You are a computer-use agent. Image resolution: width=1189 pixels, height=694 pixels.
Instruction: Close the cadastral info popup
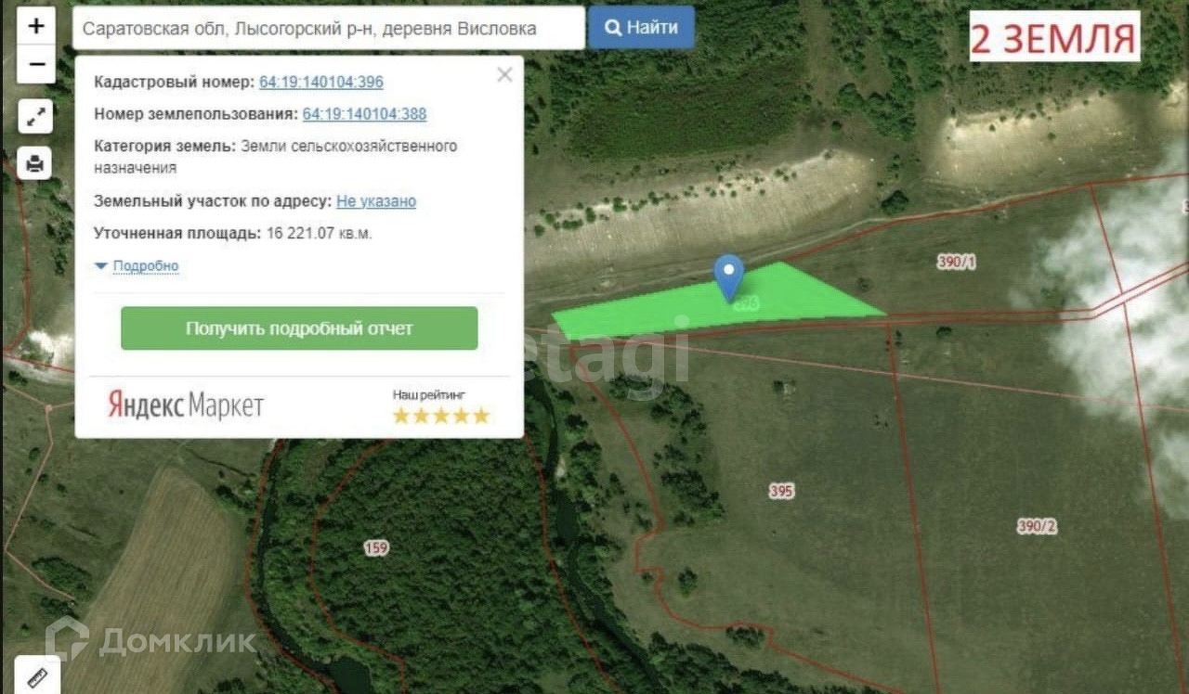pyautogui.click(x=504, y=75)
